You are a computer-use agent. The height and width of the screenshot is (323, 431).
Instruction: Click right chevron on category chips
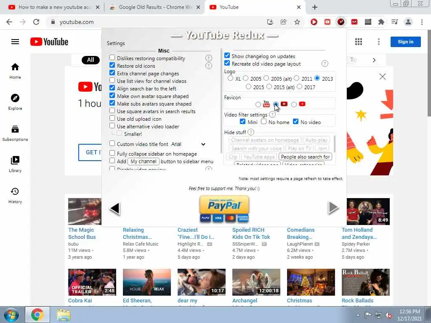pos(374,60)
